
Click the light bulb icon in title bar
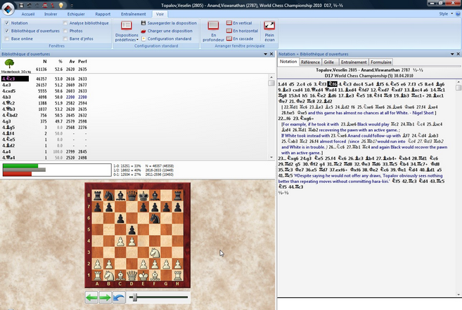[60, 5]
